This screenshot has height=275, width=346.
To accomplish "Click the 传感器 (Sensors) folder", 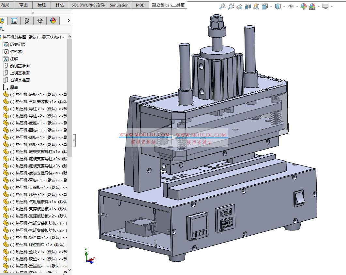I will click(x=16, y=51).
